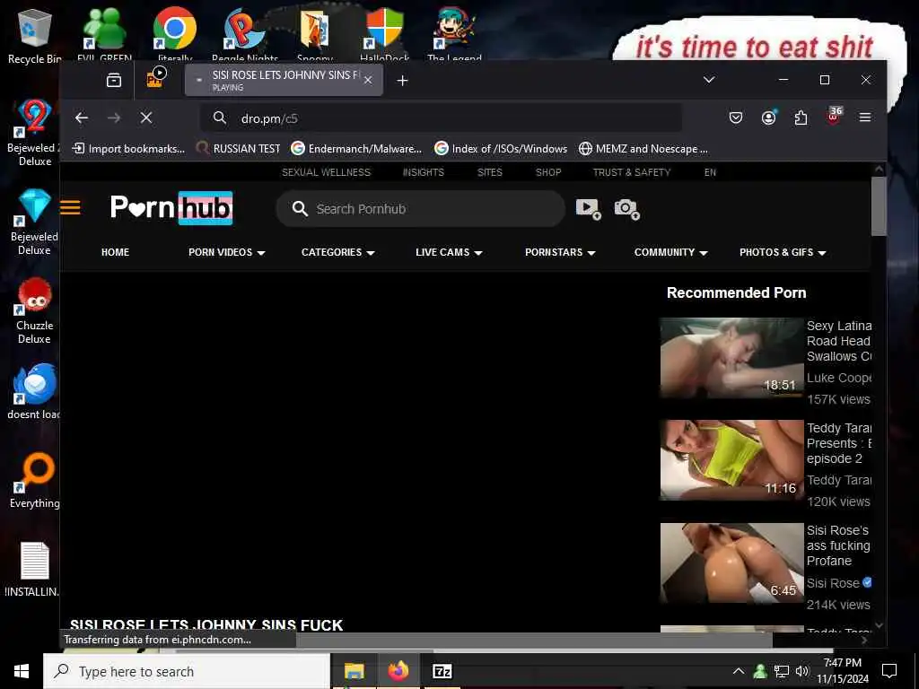Viewport: 919px width, 689px height.
Task: Click the SEXUAL WELLNESS top link
Action: click(x=326, y=172)
